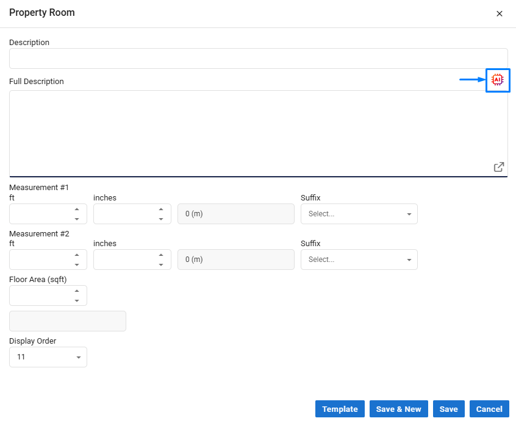This screenshot has height=421, width=516.
Task: Decrease Measurement #1 inches value
Action: [161, 219]
